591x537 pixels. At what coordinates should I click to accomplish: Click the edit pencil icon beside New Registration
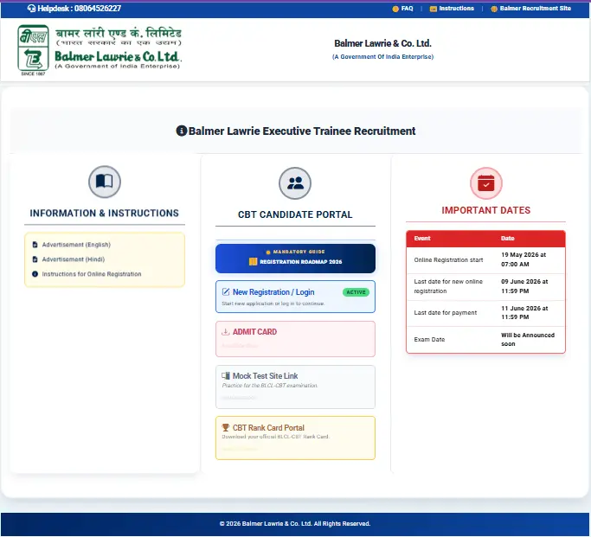pos(226,292)
